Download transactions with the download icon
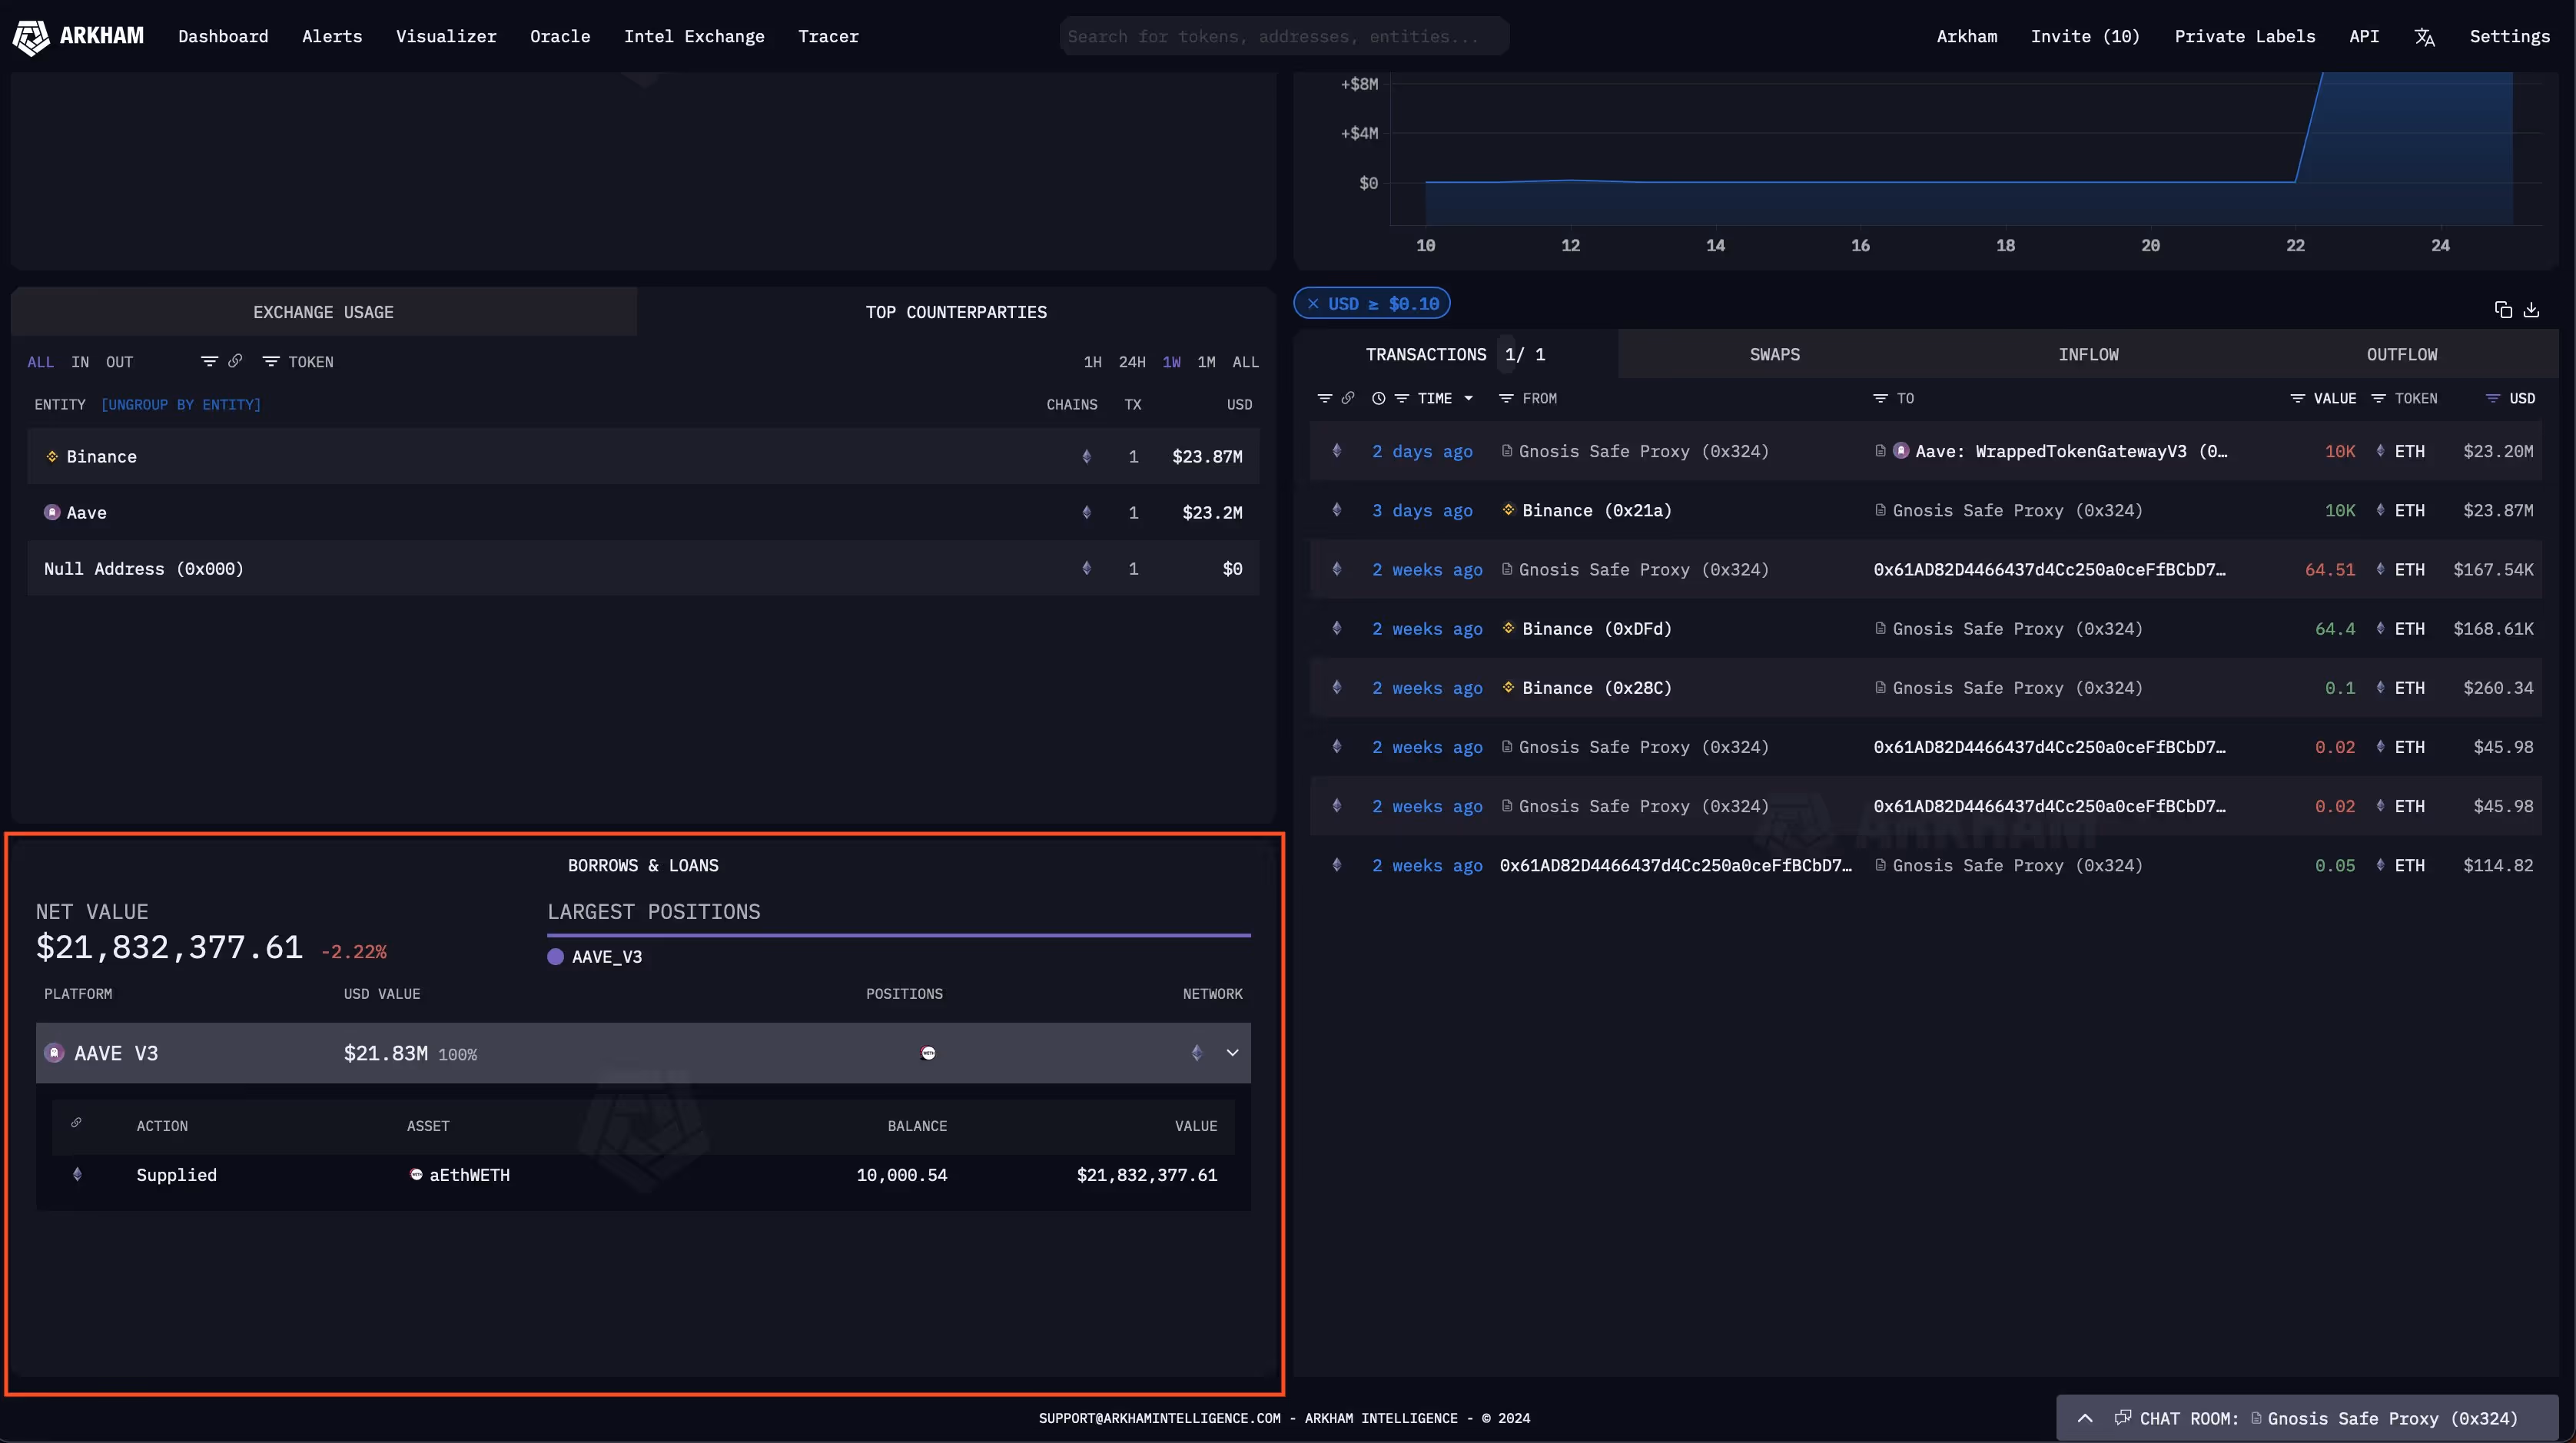Image resolution: width=2576 pixels, height=1443 pixels. (x=2531, y=310)
